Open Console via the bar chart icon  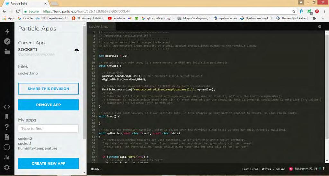tap(7, 157)
